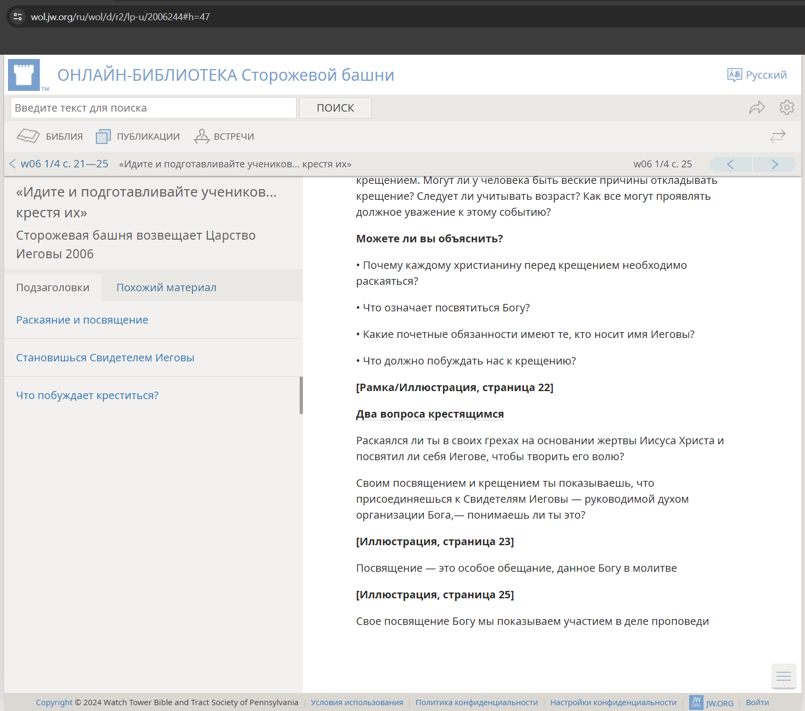Click text Что должно побуждать нас к крещению?
The height and width of the screenshot is (711, 805).
click(470, 361)
